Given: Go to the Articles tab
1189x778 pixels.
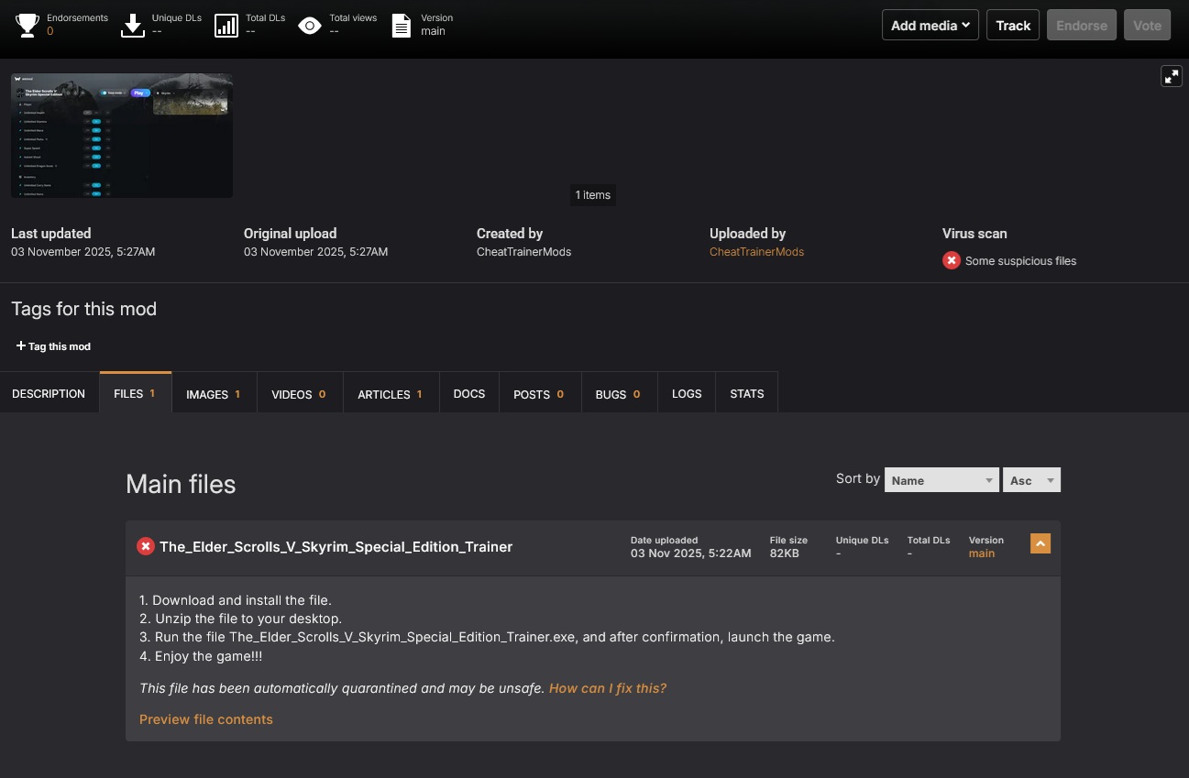Looking at the screenshot, I should pos(391,394).
